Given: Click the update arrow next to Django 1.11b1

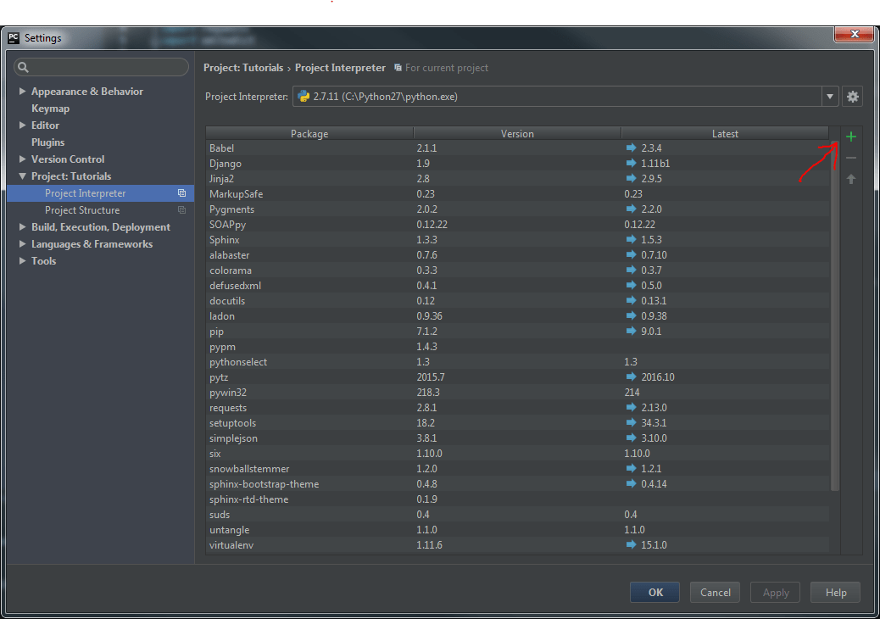Looking at the screenshot, I should point(631,164).
